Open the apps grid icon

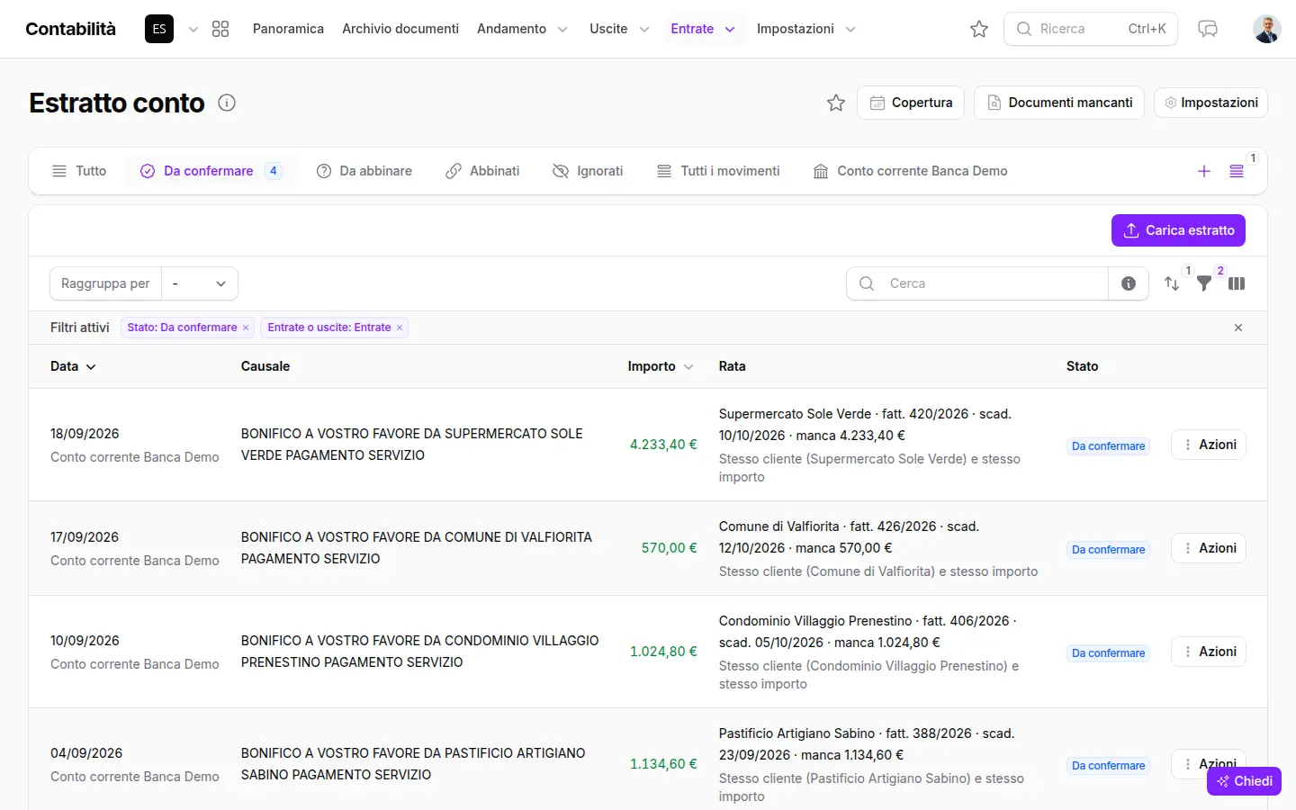coord(220,29)
